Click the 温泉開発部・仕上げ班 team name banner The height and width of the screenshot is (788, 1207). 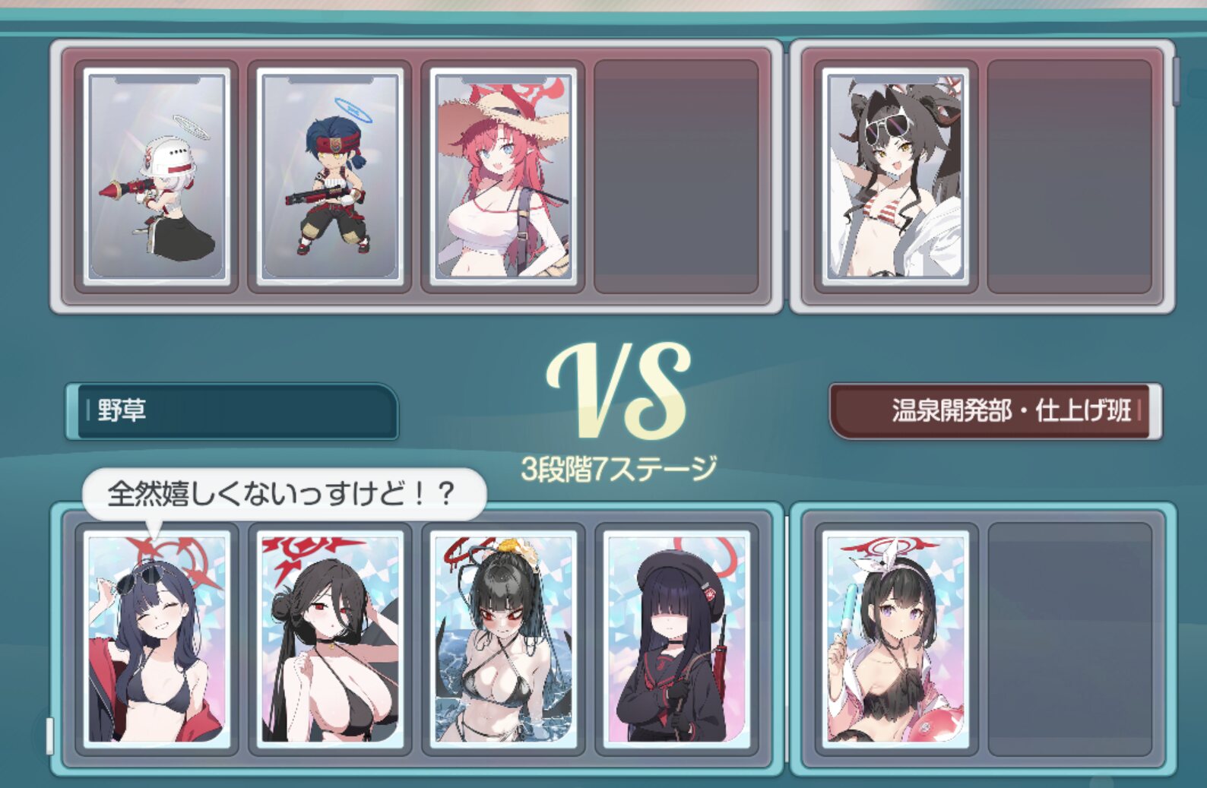(x=995, y=411)
